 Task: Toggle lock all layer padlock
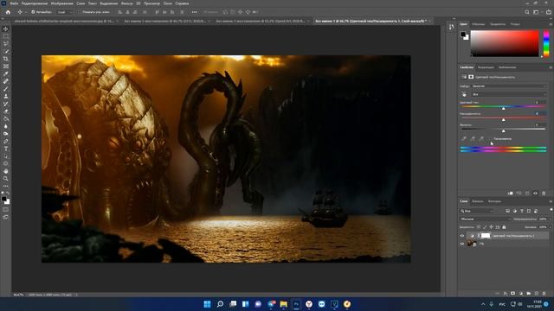click(x=504, y=227)
